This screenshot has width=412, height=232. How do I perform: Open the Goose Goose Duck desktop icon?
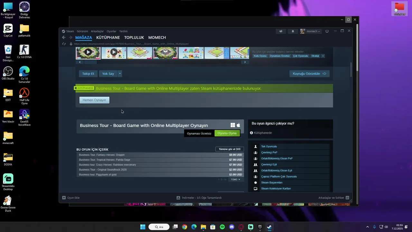point(8,204)
